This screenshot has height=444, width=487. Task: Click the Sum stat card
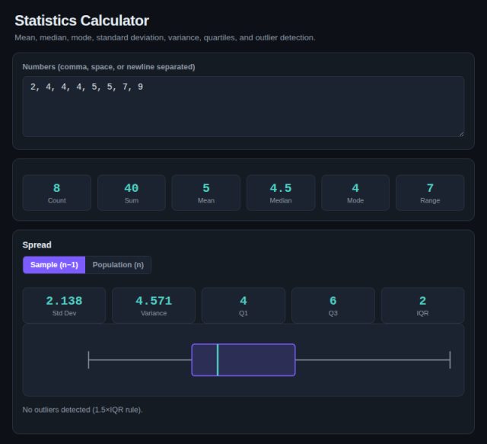click(x=132, y=193)
